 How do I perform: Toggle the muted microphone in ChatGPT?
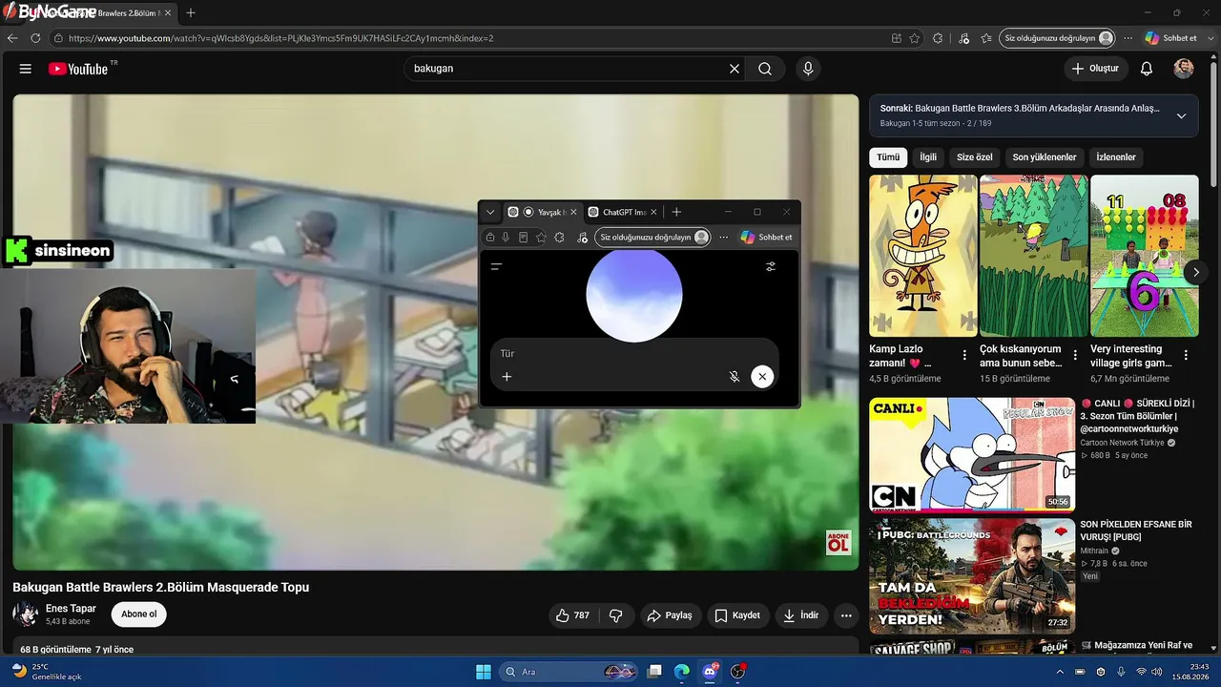tap(735, 377)
